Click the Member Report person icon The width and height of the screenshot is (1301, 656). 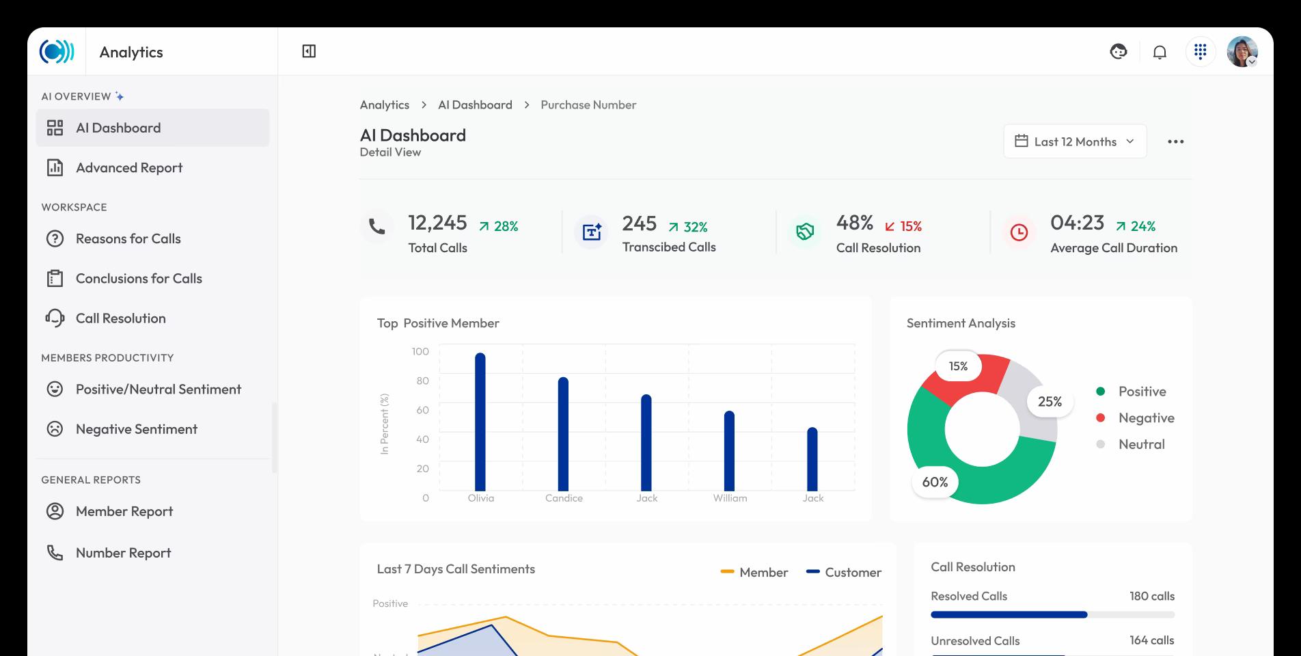click(55, 511)
